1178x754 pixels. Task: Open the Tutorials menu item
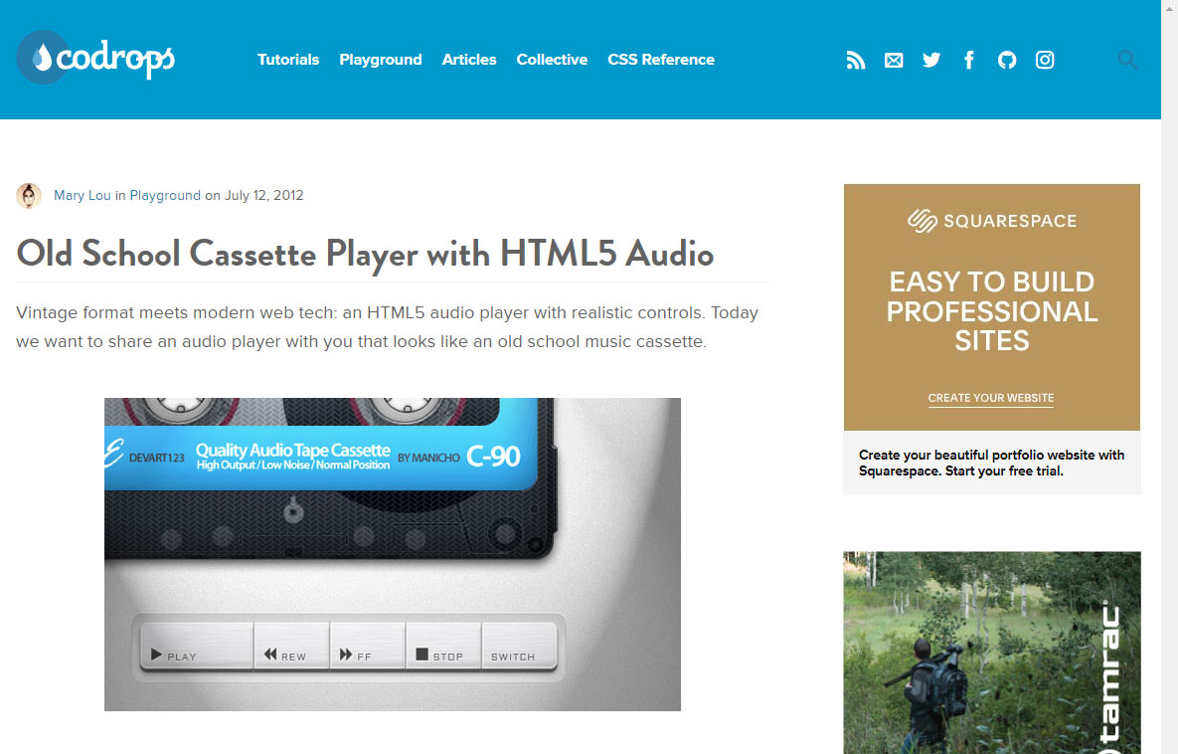[x=288, y=60]
